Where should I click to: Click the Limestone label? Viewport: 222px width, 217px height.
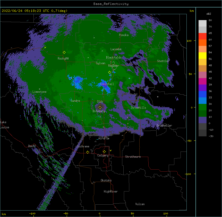(39, 92)
